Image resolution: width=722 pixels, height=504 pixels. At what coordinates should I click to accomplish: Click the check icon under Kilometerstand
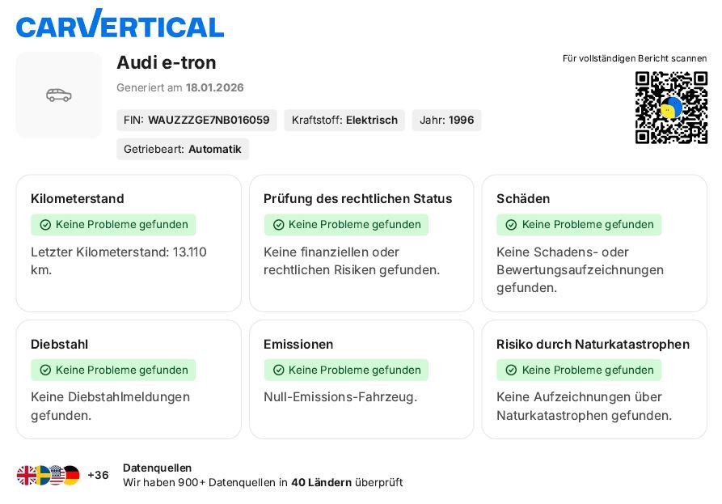tap(45, 225)
